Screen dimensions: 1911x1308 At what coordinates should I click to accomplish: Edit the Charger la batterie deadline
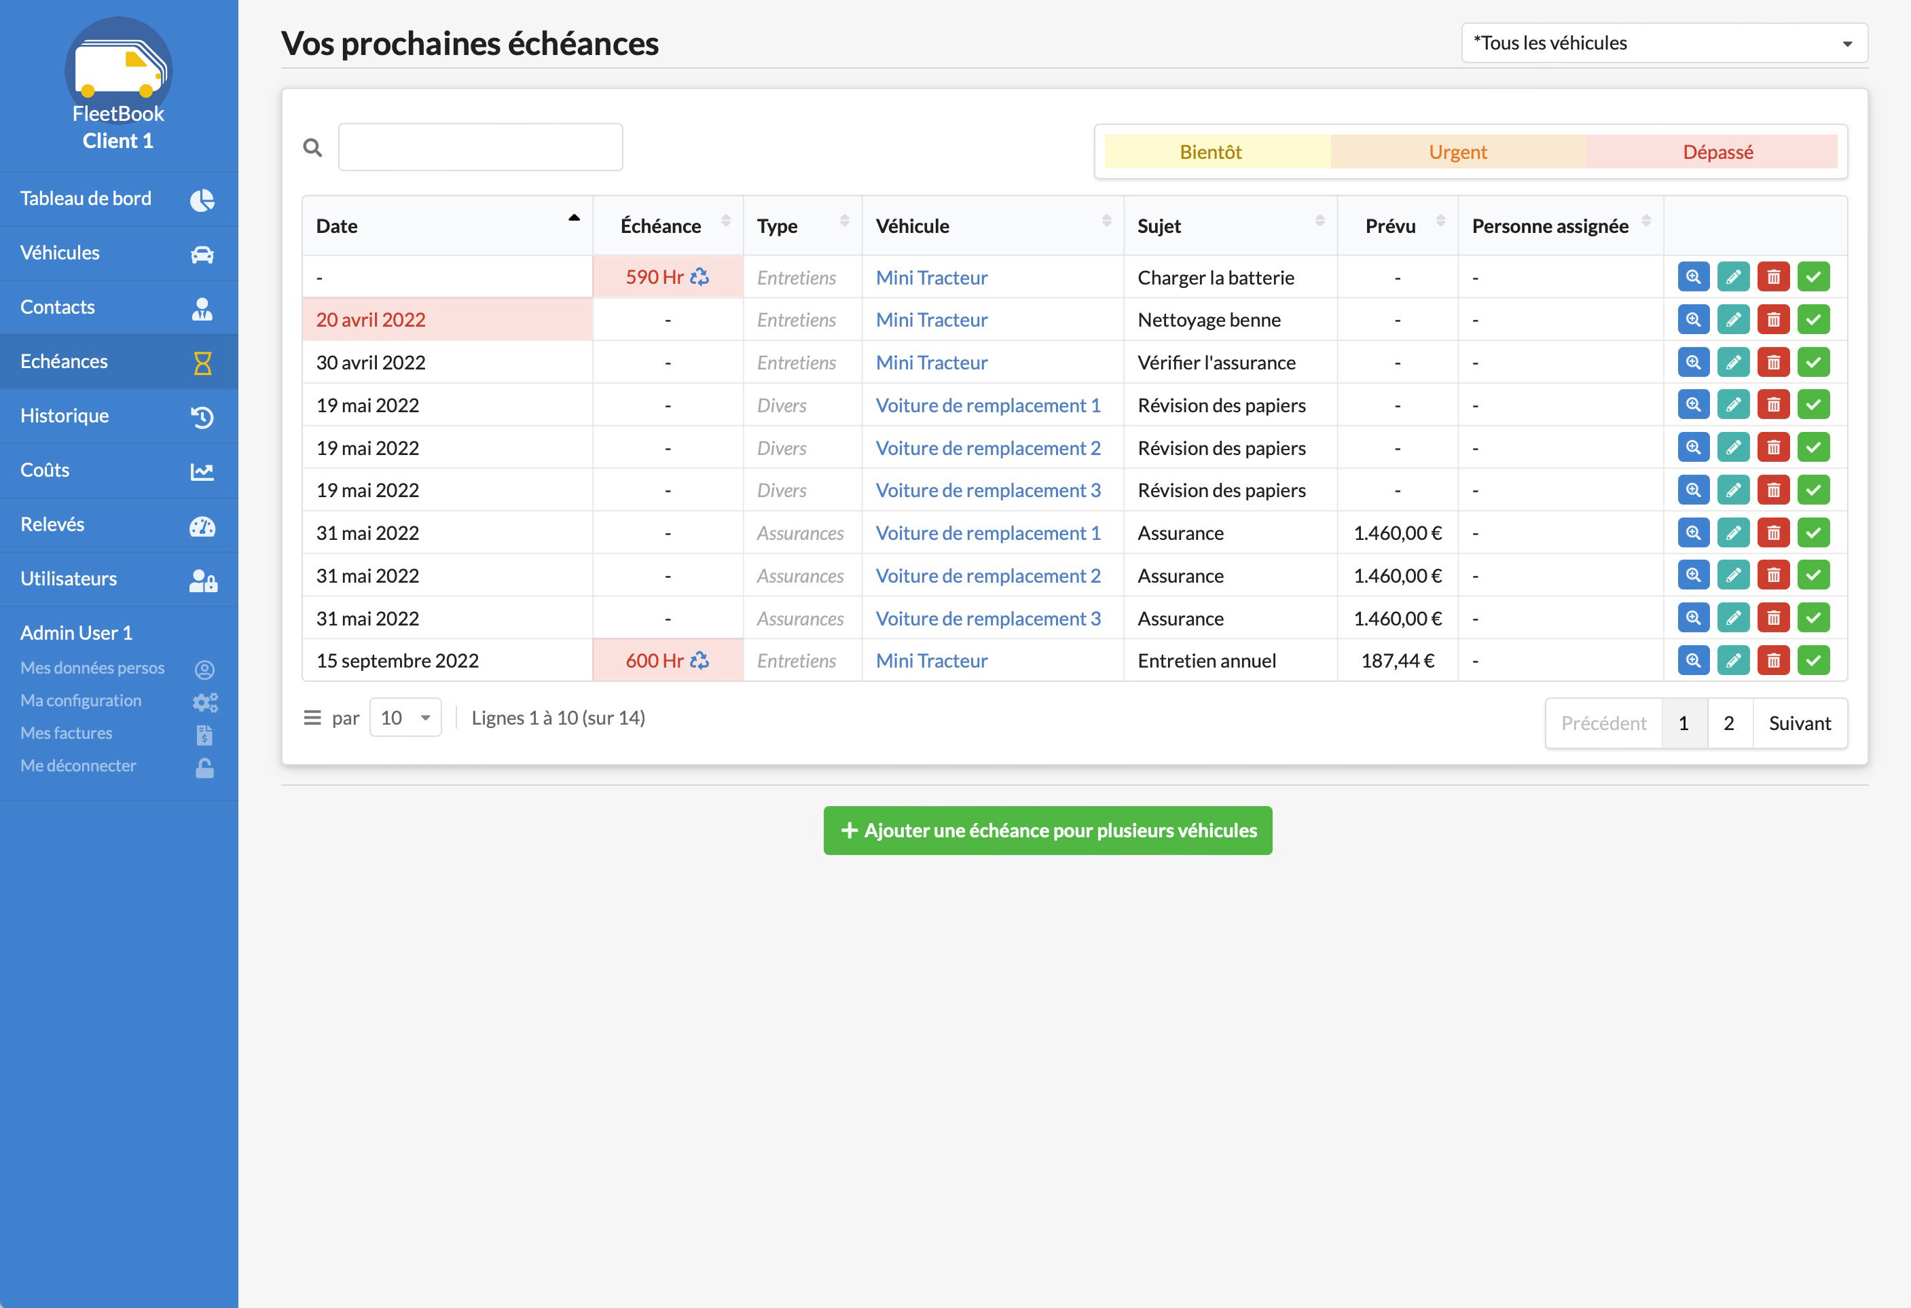pyautogui.click(x=1733, y=277)
